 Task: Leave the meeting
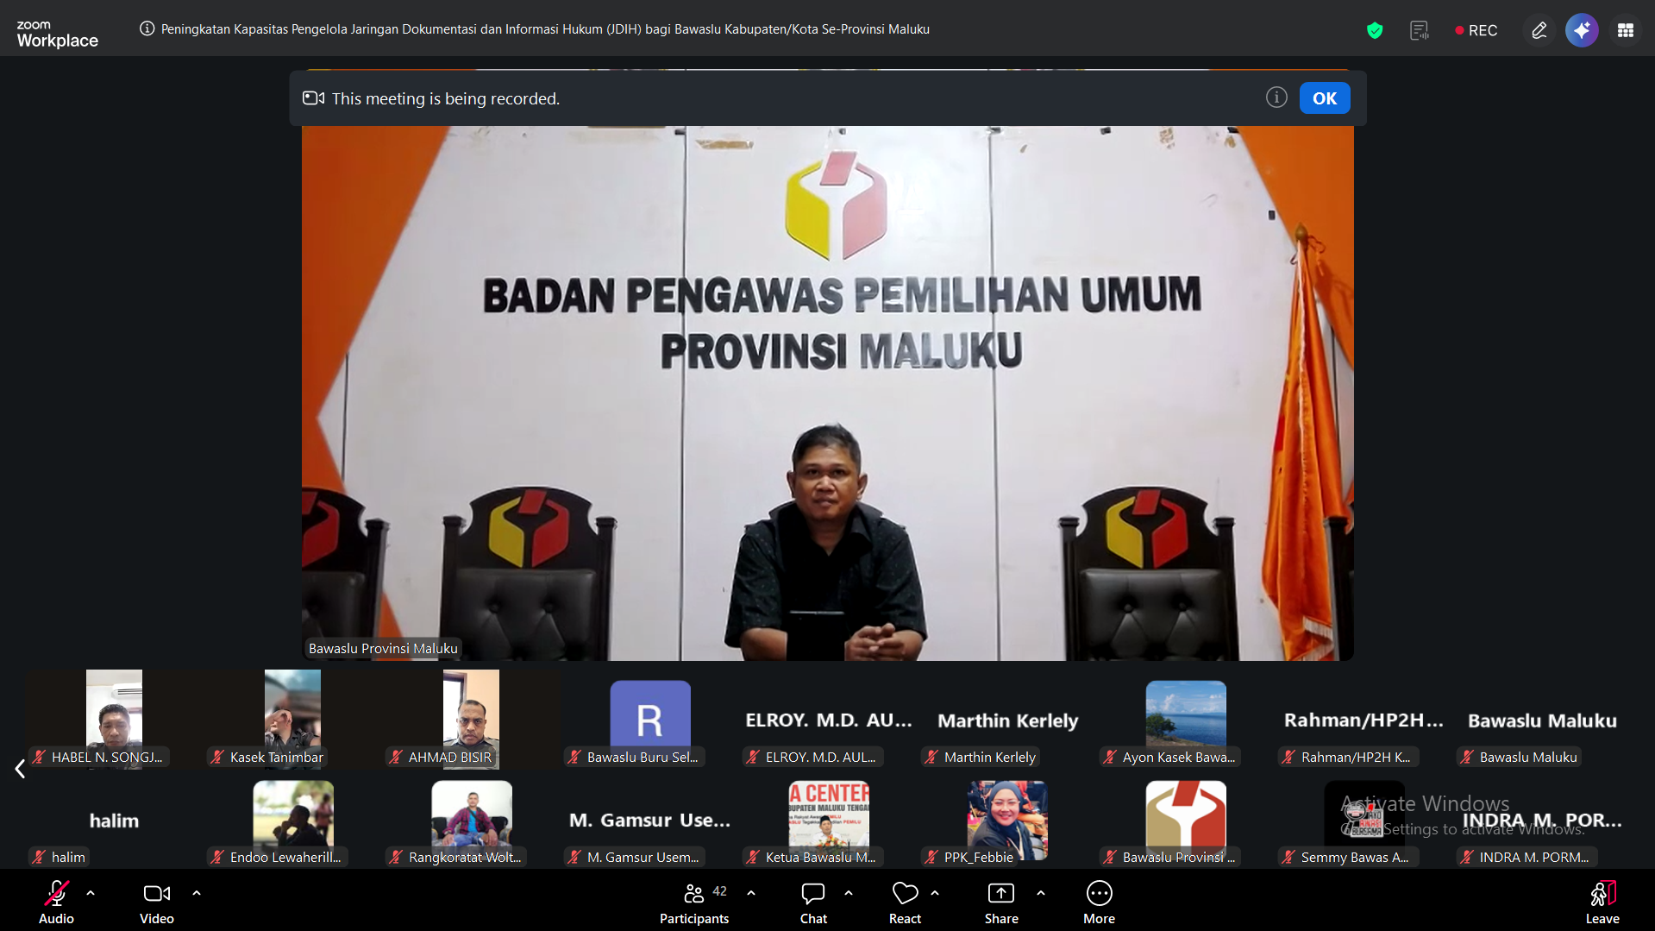[1602, 903]
